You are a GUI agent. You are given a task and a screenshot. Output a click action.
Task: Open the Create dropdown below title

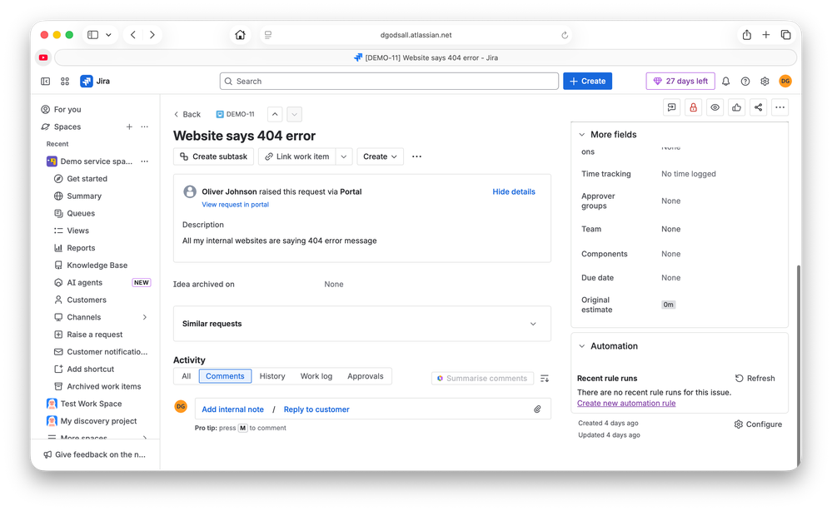tap(381, 156)
